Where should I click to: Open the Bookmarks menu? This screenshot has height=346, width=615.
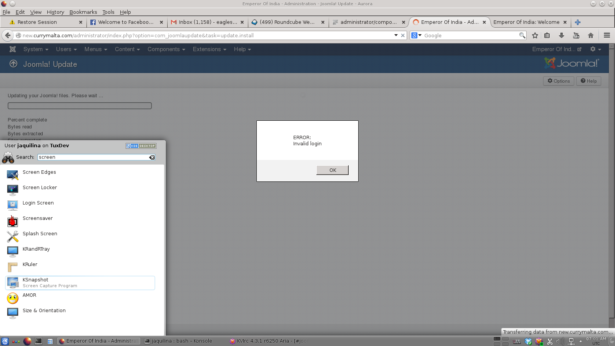pos(83,12)
